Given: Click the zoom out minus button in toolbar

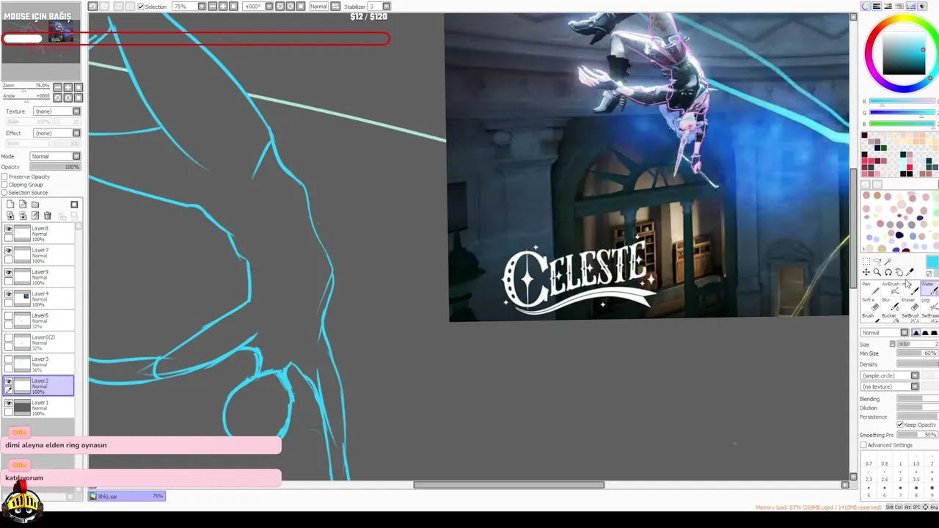Looking at the screenshot, I should pos(213,7).
